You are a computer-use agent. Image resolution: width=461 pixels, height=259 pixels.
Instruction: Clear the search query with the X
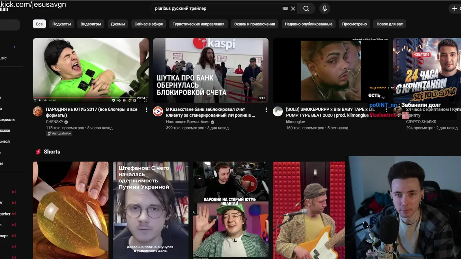[293, 9]
